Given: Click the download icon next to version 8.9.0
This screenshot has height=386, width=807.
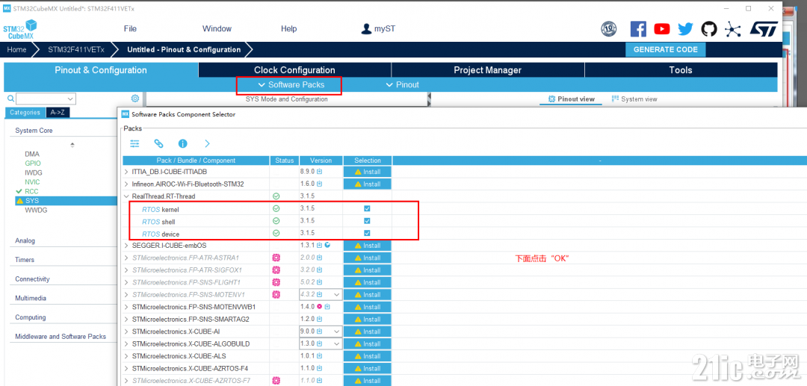Looking at the screenshot, I should coord(320,171).
